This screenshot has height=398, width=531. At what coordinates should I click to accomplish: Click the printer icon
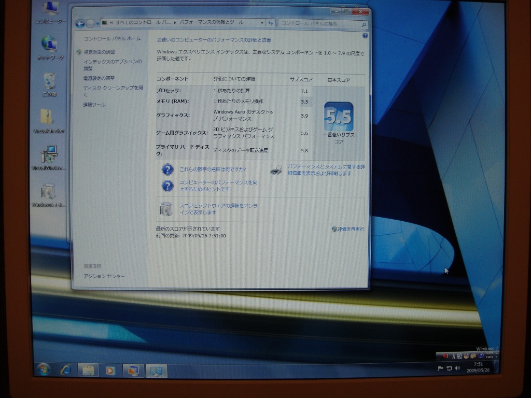[276, 170]
